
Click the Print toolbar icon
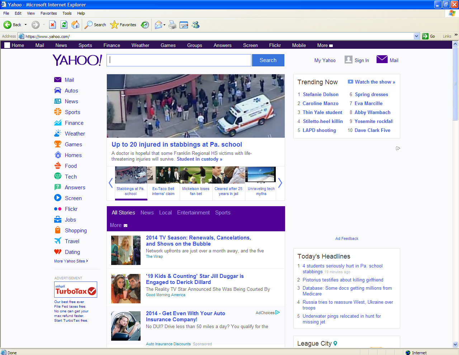click(x=172, y=25)
